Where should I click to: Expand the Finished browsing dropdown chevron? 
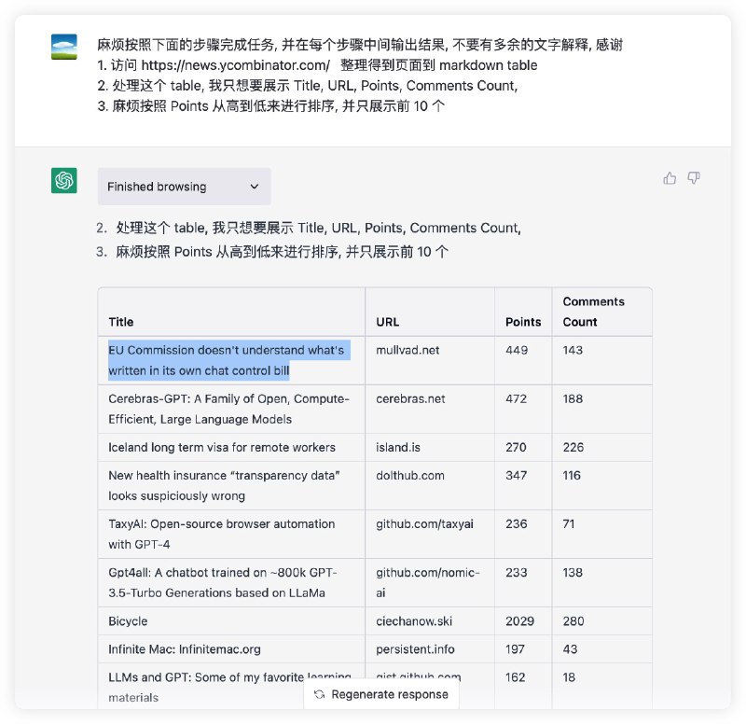click(255, 187)
